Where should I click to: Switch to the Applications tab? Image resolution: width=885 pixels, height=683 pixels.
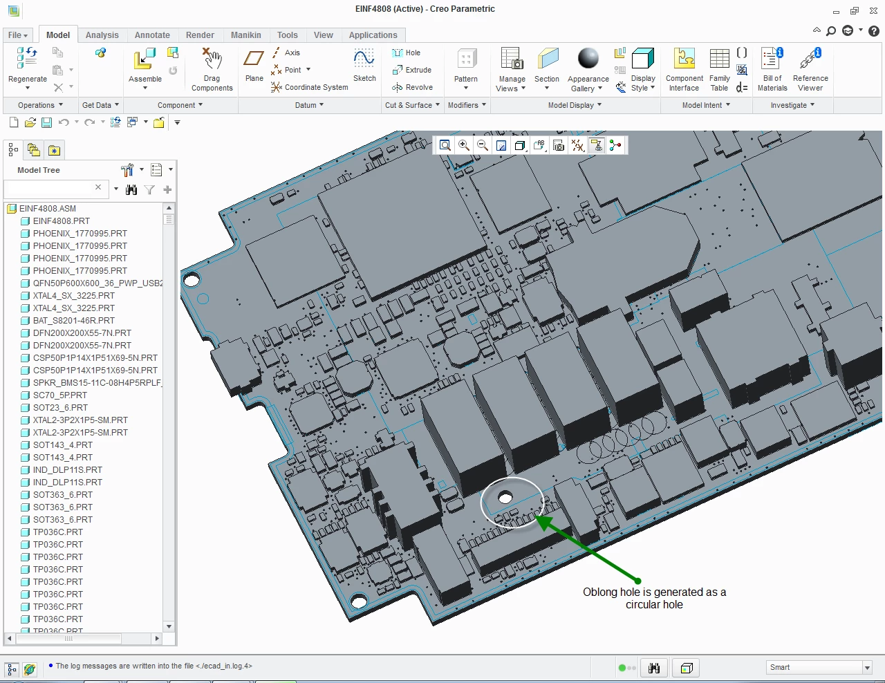tap(373, 35)
